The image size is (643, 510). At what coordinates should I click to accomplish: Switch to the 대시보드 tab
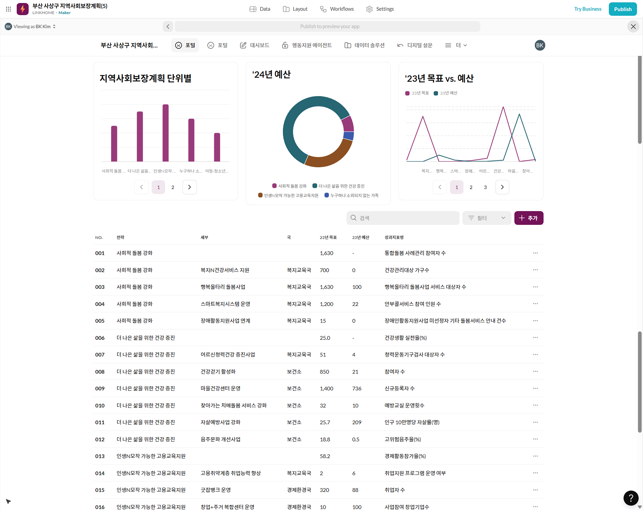coord(255,45)
